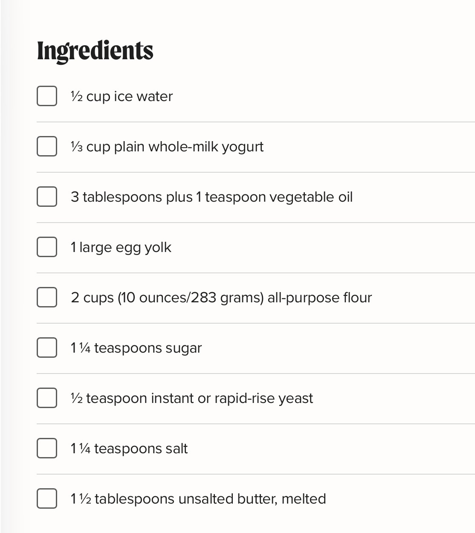Click the Ingredients heading
Image resolution: width=475 pixels, height=533 pixels.
click(x=95, y=51)
